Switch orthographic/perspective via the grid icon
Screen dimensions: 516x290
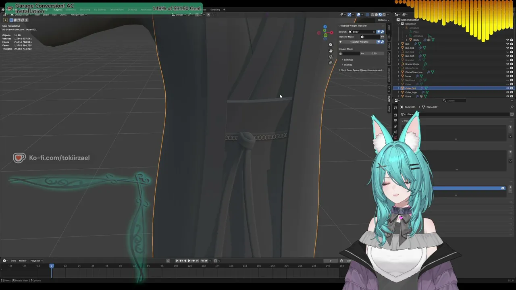[331, 63]
